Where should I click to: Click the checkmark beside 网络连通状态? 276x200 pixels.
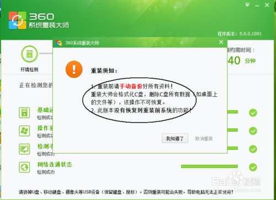[x=253, y=167]
